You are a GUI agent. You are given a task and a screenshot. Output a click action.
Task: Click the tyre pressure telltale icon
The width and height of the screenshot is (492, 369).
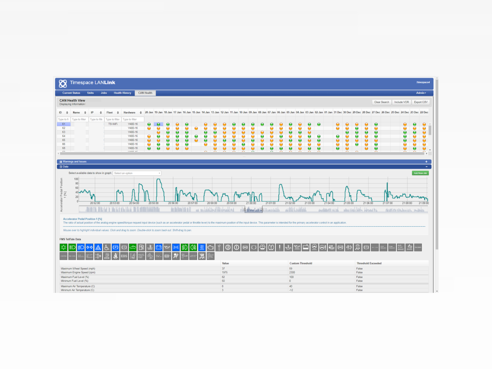pos(271,247)
